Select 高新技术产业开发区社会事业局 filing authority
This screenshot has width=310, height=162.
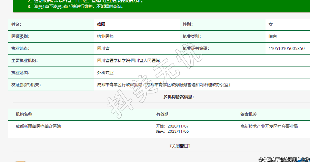tap(269, 126)
